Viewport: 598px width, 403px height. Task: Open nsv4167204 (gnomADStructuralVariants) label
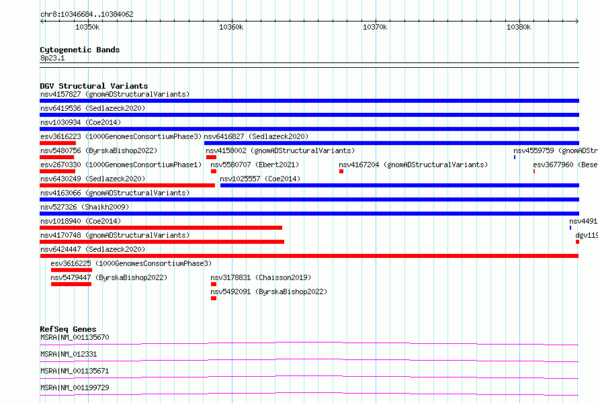413,165
